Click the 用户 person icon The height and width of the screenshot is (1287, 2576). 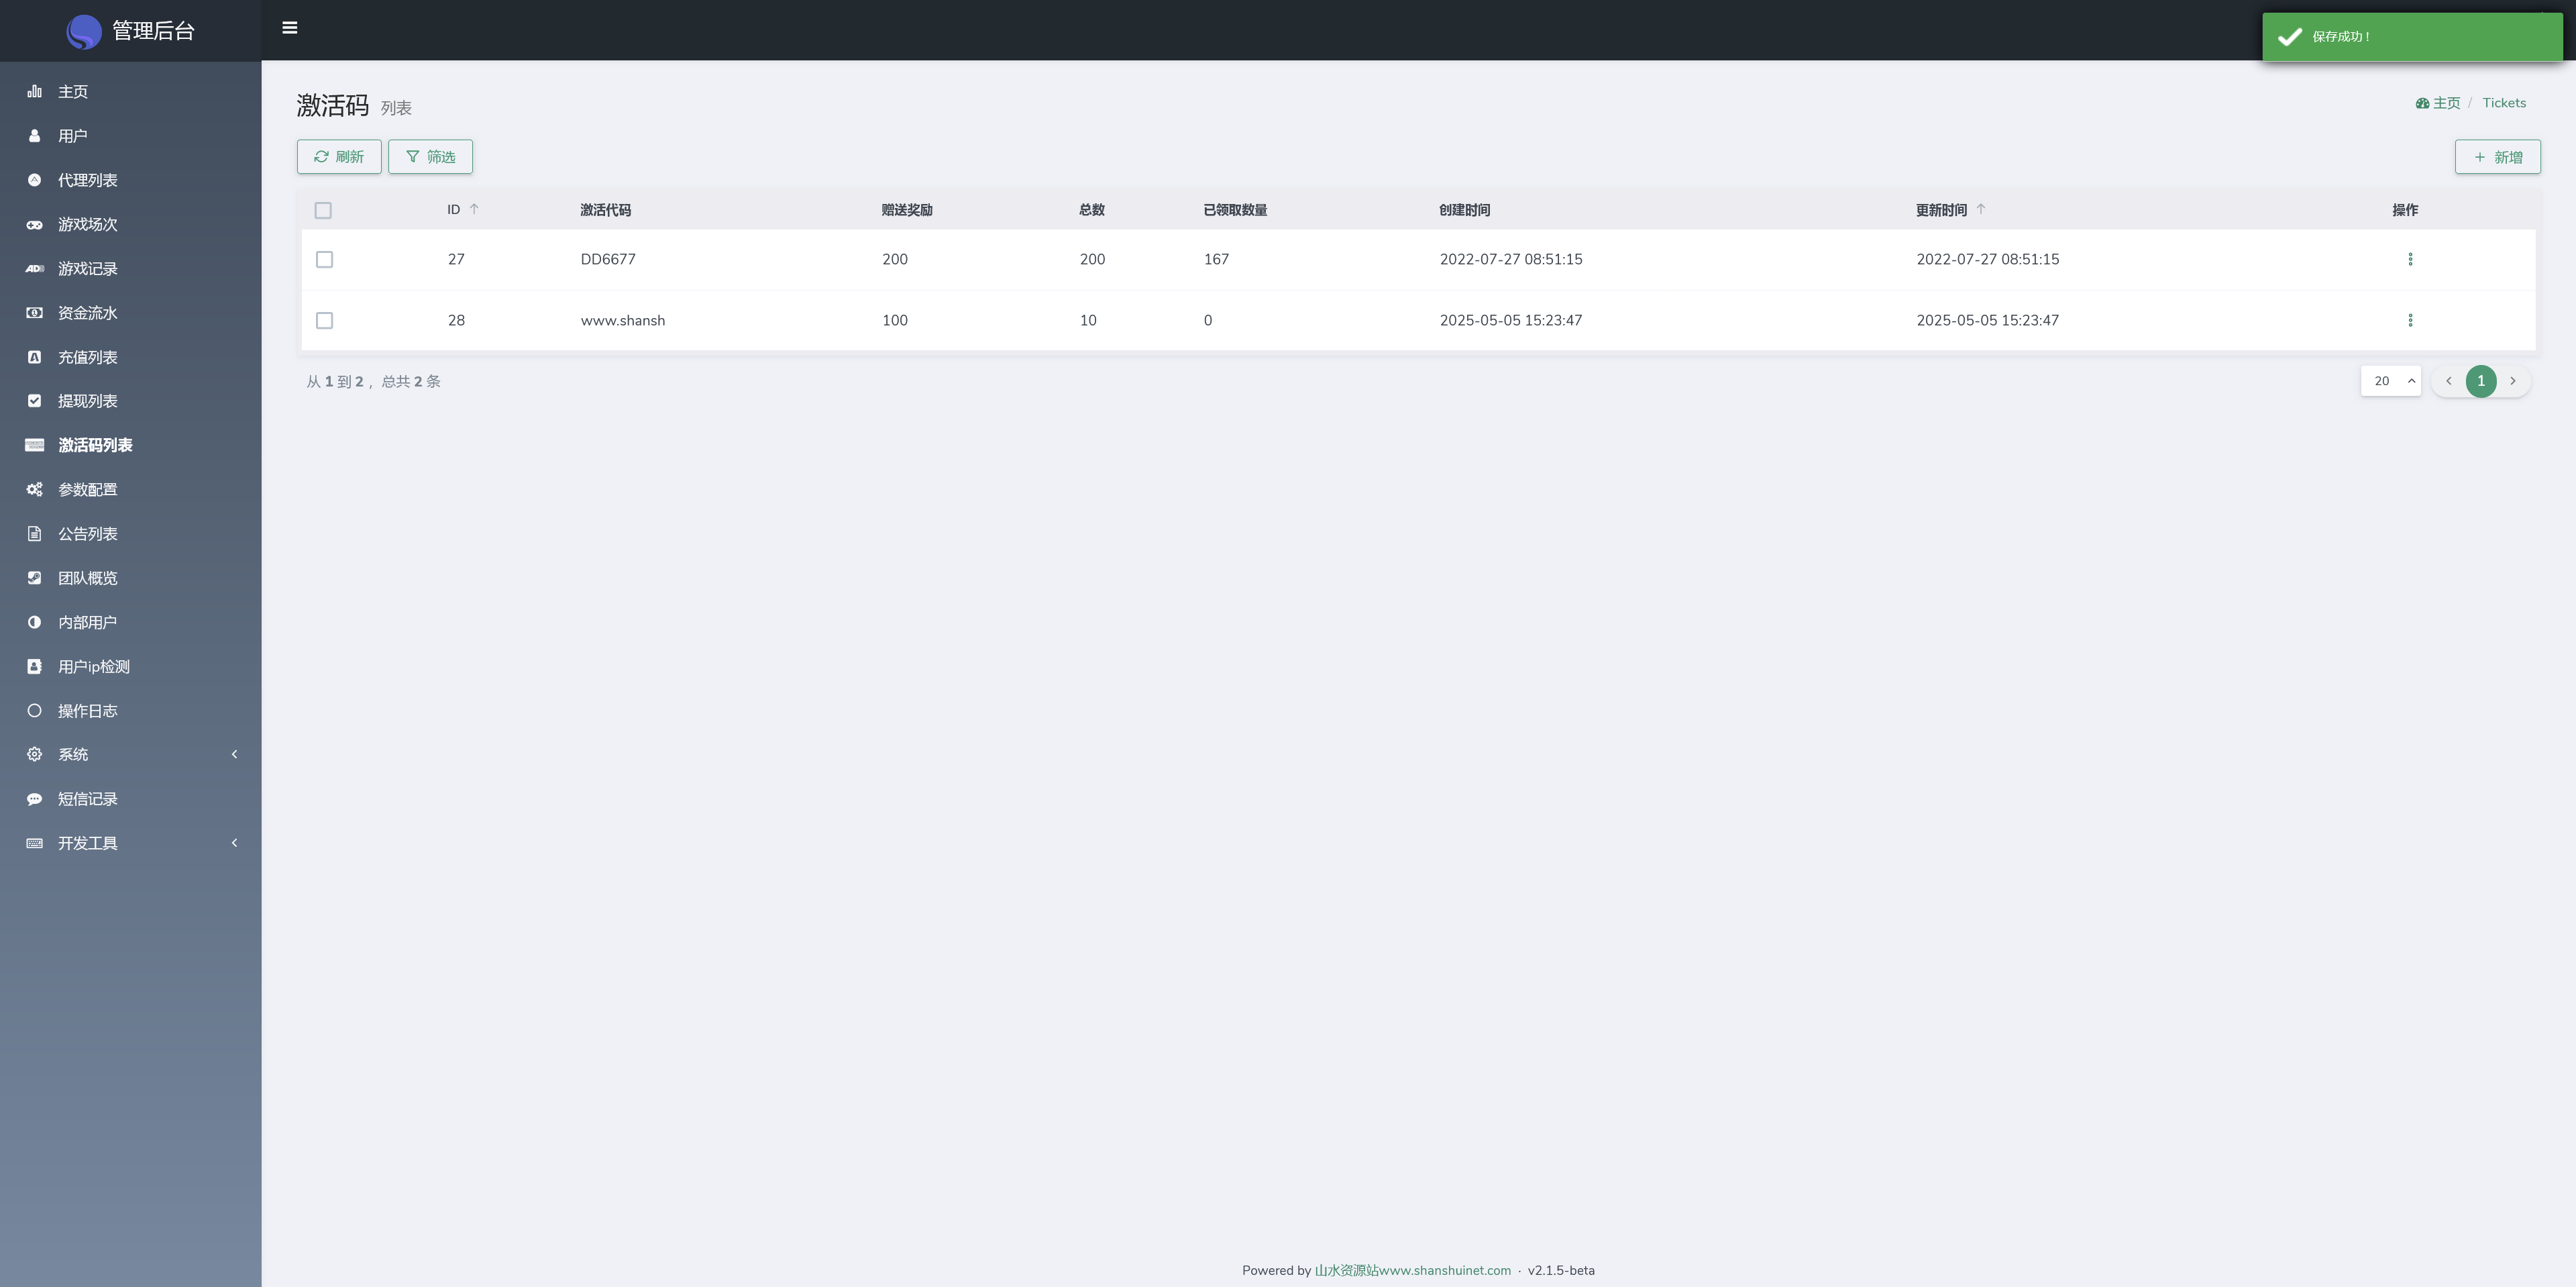(35, 136)
